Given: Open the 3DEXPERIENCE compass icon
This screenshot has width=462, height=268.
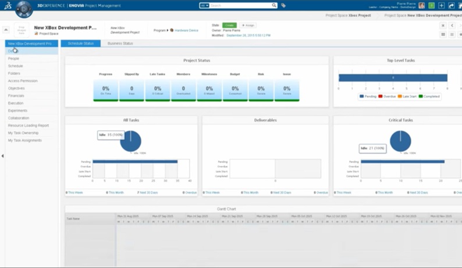Looking at the screenshot, I should click(x=24, y=9).
